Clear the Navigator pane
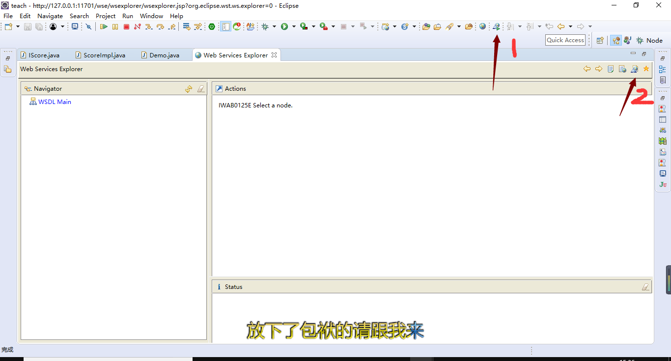Screen dimensions: 671x361 [x=200, y=89]
